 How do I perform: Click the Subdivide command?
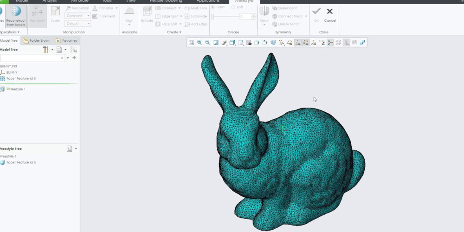[196, 16]
